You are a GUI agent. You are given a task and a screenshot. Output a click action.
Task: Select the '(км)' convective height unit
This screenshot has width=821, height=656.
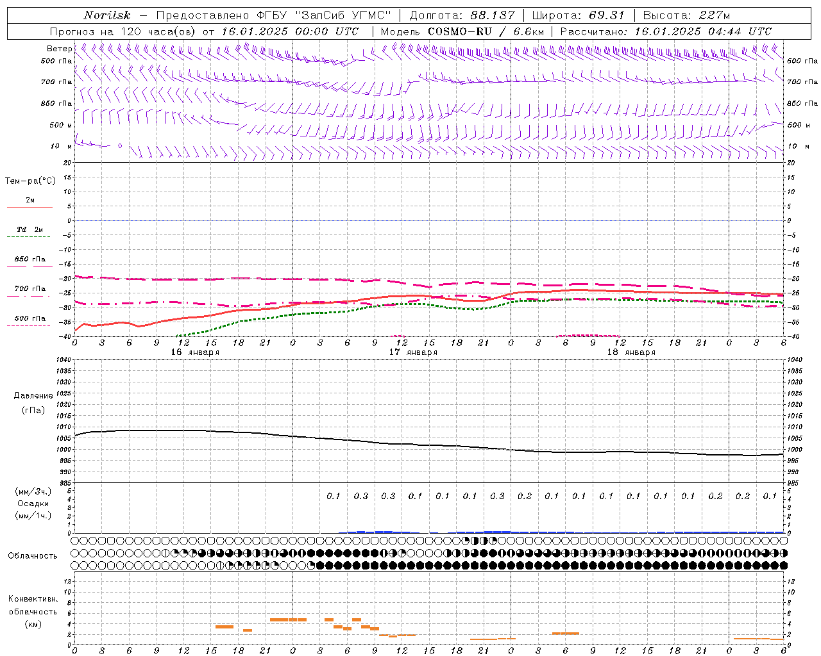pos(33,624)
